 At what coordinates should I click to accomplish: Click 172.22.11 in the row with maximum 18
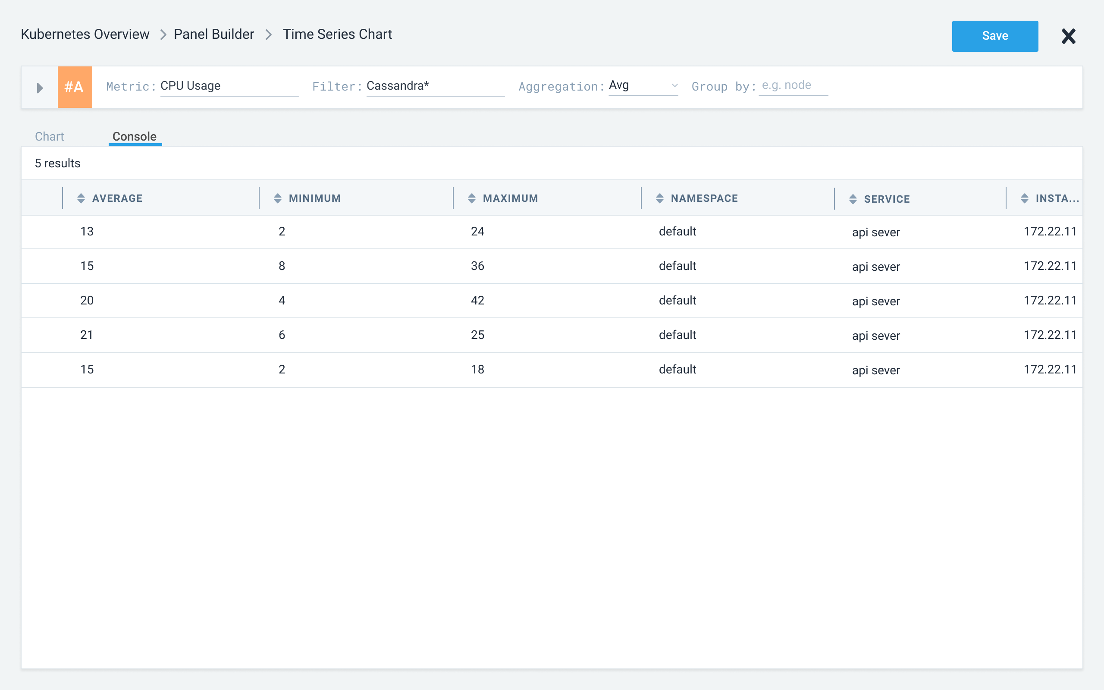(x=1050, y=369)
